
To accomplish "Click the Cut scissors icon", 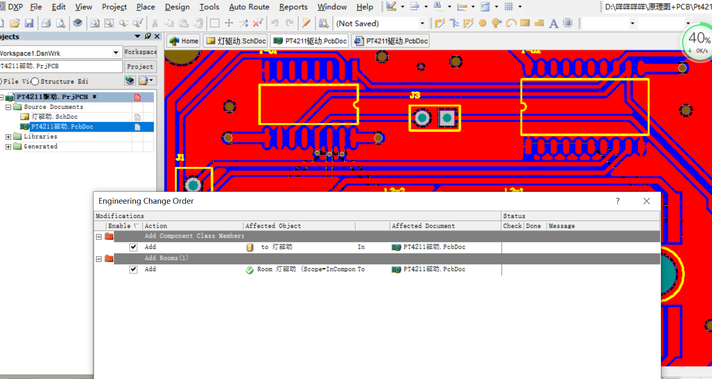I will coord(155,23).
